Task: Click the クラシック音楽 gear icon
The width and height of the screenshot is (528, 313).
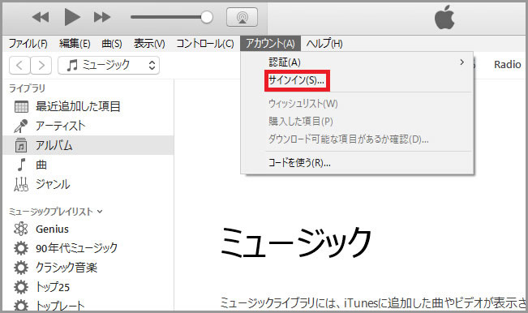Action: [21, 268]
